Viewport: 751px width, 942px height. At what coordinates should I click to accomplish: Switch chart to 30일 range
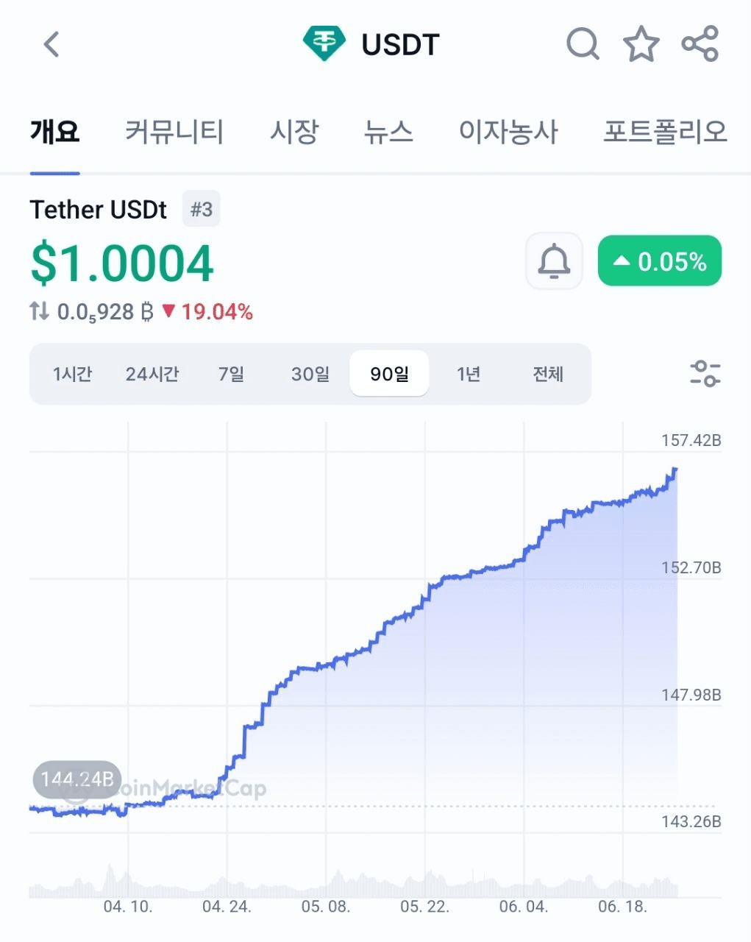coord(310,374)
